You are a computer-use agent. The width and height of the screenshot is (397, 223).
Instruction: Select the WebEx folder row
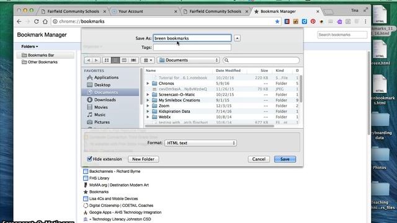pos(221,117)
